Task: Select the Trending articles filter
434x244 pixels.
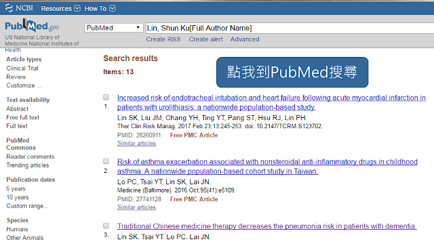Action: 28,165
